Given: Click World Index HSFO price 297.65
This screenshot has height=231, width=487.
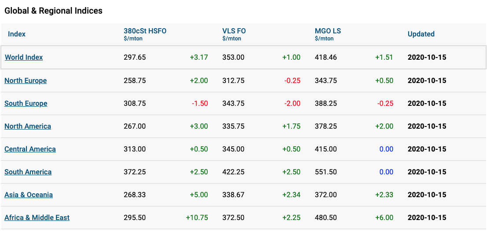Looking at the screenshot, I should pyautogui.click(x=134, y=57).
